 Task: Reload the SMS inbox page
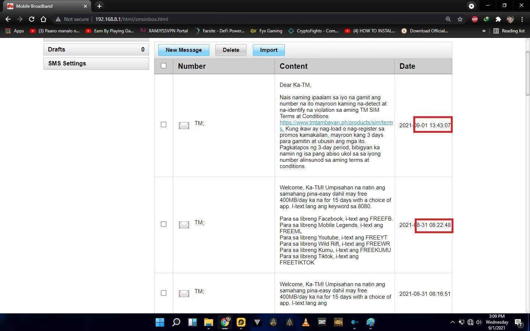coord(32,19)
